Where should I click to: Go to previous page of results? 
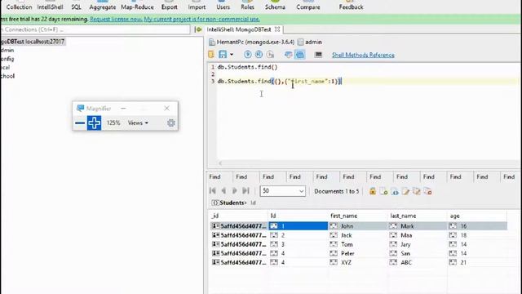point(223,190)
